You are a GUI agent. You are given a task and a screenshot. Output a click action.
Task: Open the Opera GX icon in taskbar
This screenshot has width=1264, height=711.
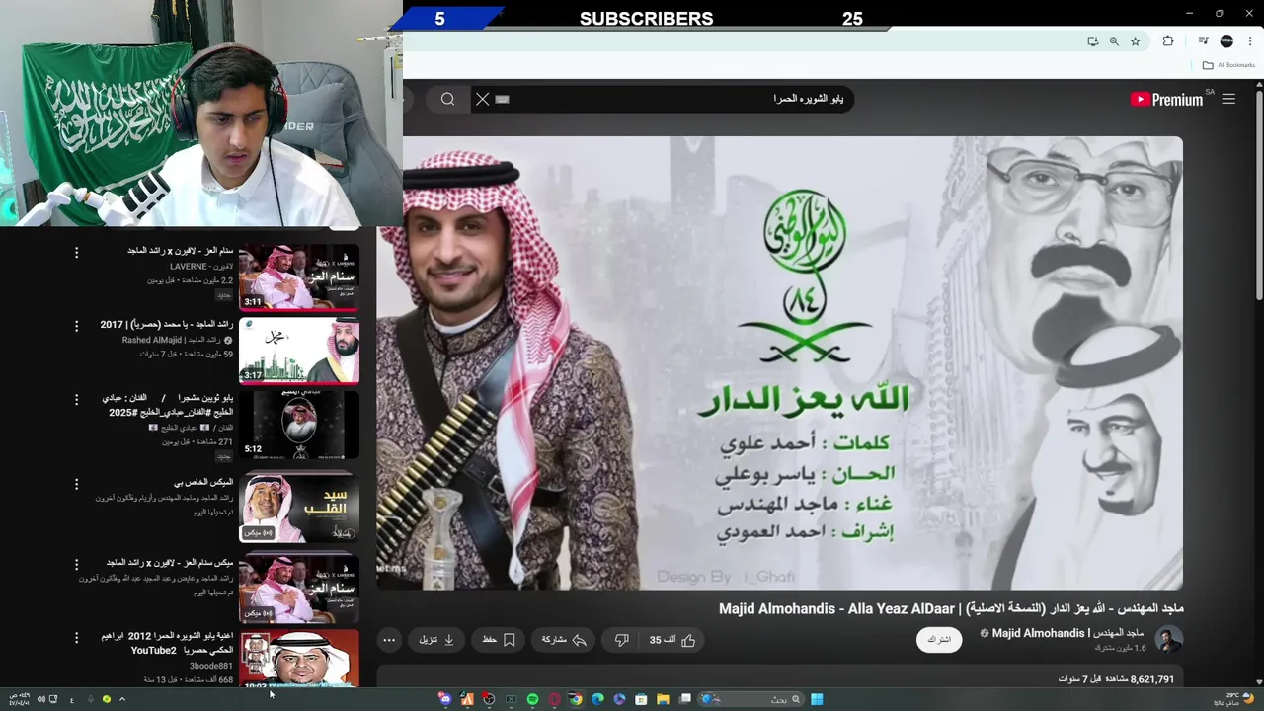[554, 699]
